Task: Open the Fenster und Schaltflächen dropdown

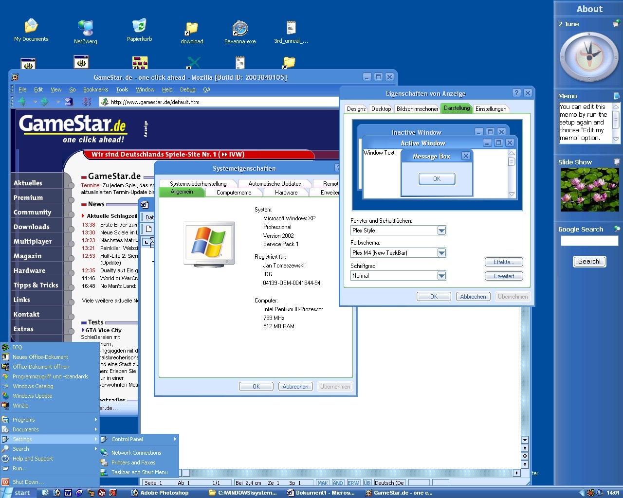Action: pyautogui.click(x=440, y=230)
